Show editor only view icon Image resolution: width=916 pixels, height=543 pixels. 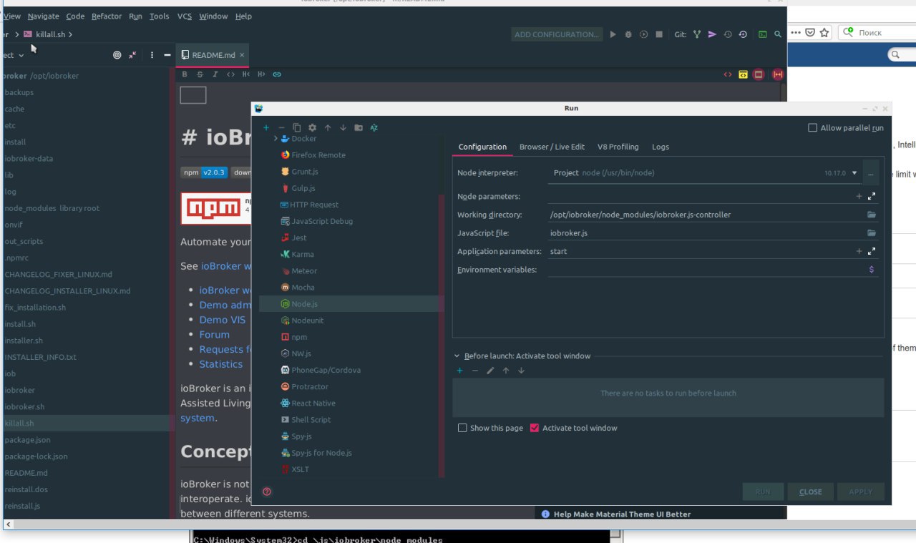[x=728, y=74]
